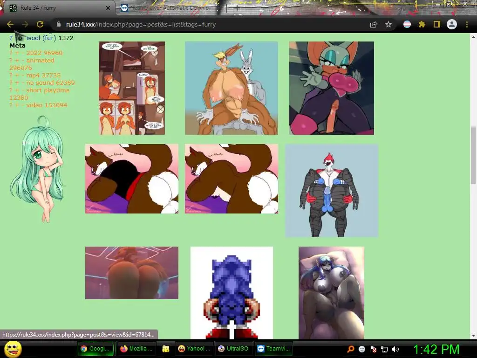Switch to Yahoo! taskbar button

click(194, 349)
